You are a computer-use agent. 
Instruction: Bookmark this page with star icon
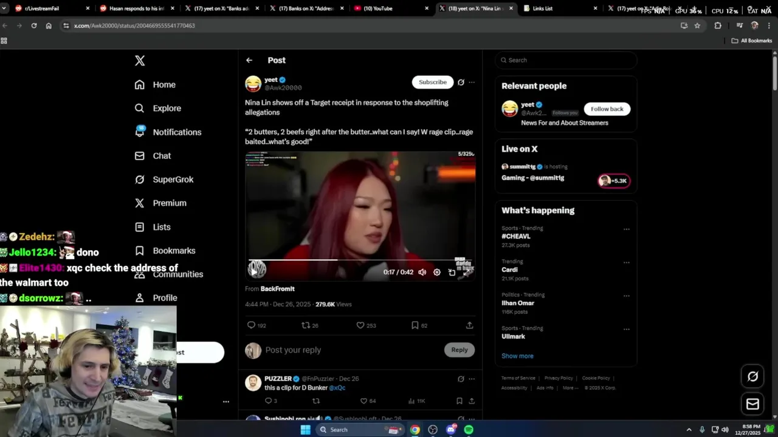[697, 25]
